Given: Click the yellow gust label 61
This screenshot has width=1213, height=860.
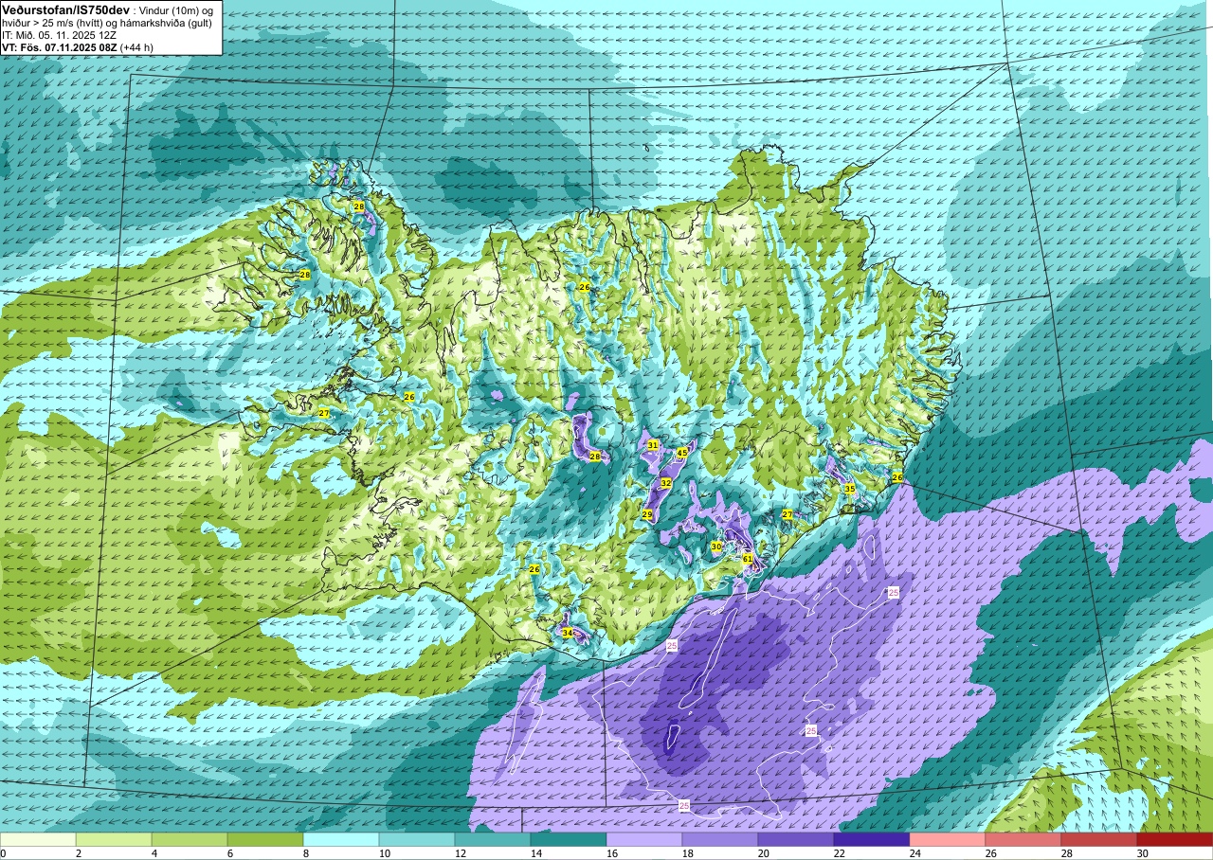Looking at the screenshot, I should [x=748, y=560].
